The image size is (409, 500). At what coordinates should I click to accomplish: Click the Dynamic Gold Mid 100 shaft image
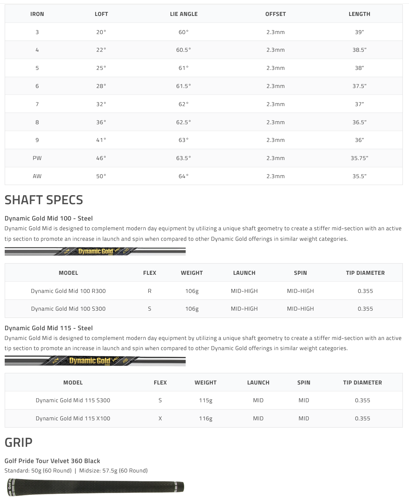click(x=95, y=251)
